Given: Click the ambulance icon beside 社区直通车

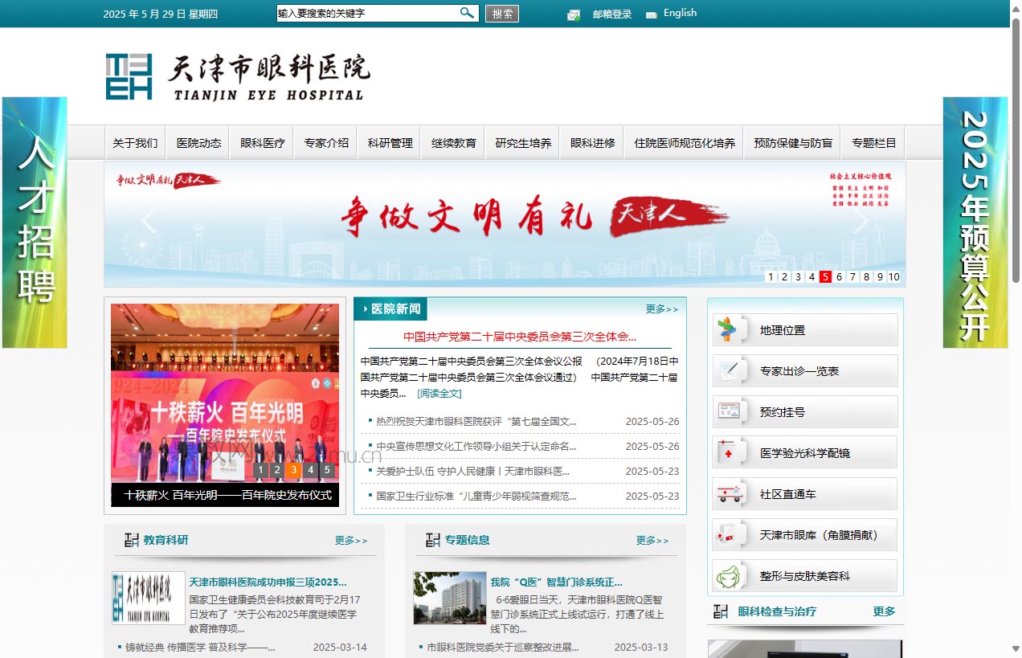Looking at the screenshot, I should tap(730, 494).
